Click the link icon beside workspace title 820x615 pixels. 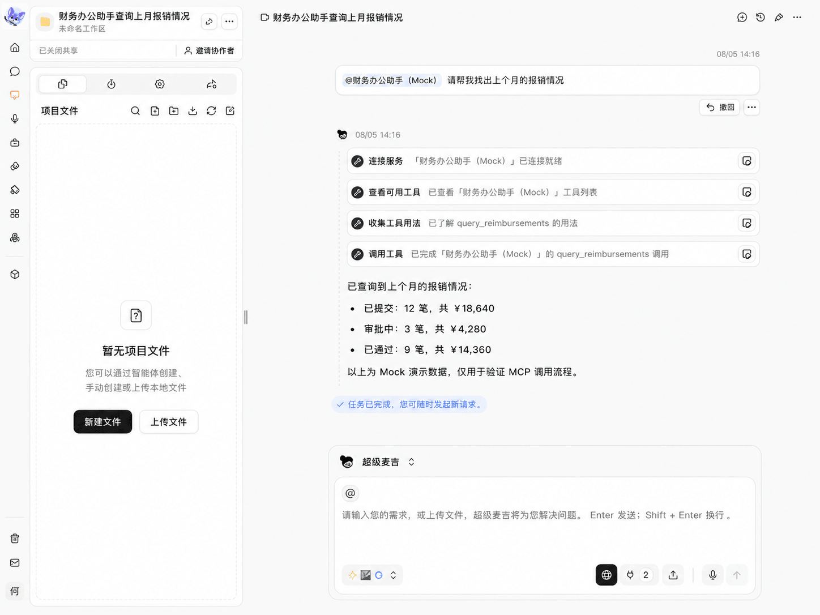pyautogui.click(x=209, y=22)
